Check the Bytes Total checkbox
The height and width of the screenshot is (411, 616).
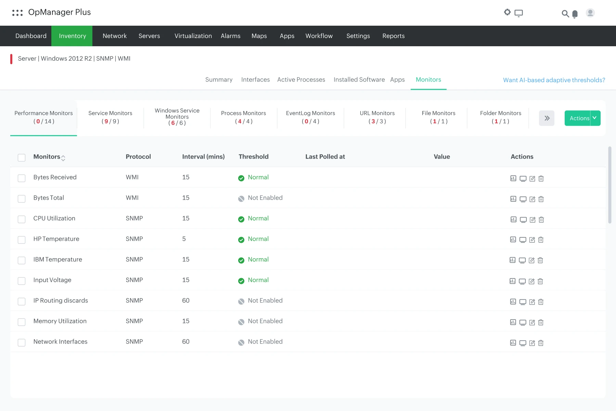22,199
